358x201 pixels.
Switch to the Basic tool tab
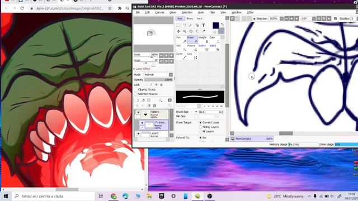click(180, 18)
